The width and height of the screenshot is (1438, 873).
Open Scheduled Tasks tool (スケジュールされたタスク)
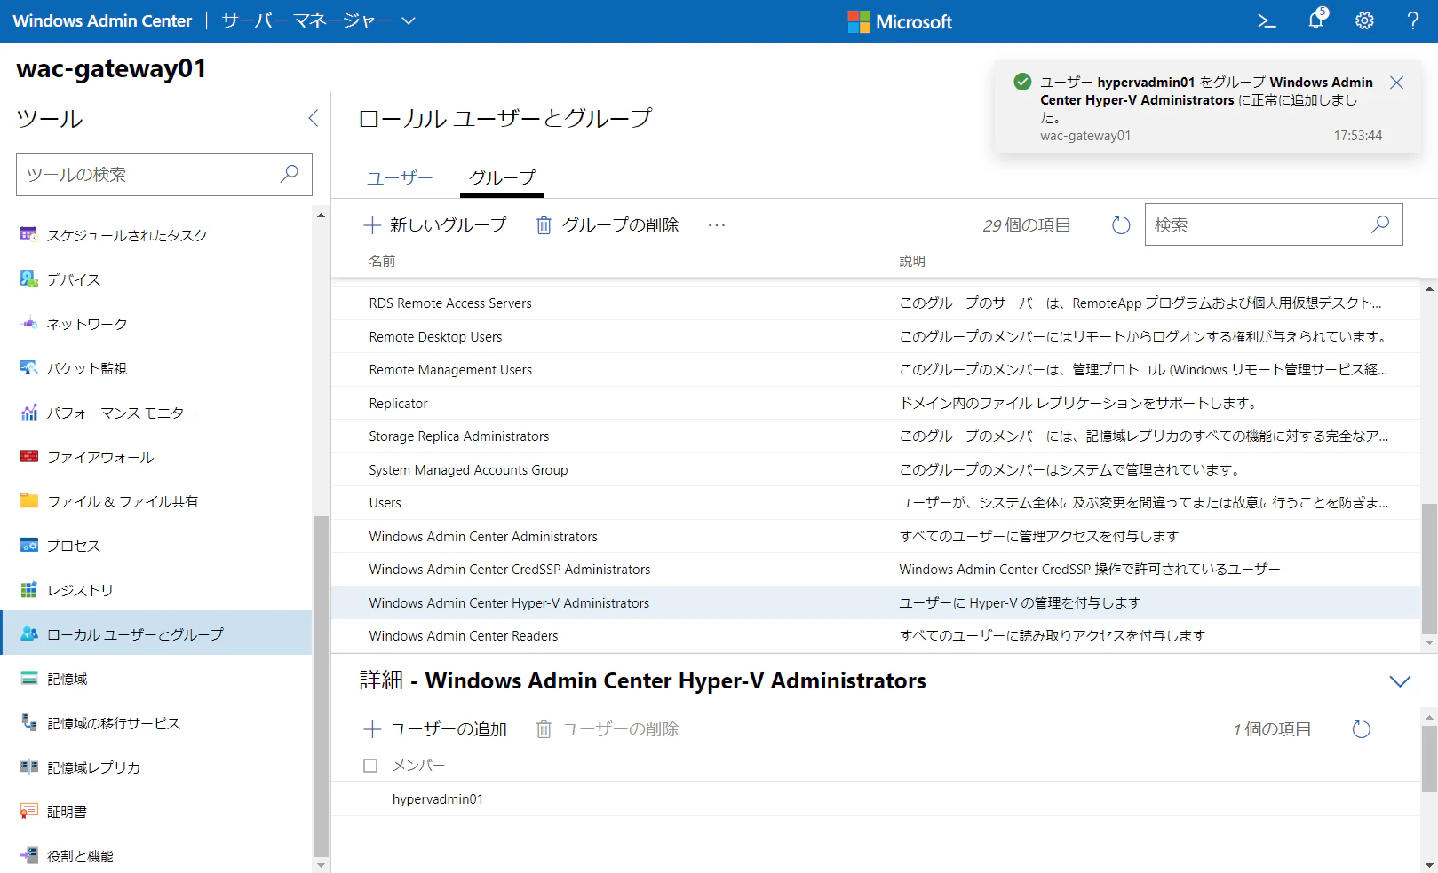pyautogui.click(x=157, y=235)
